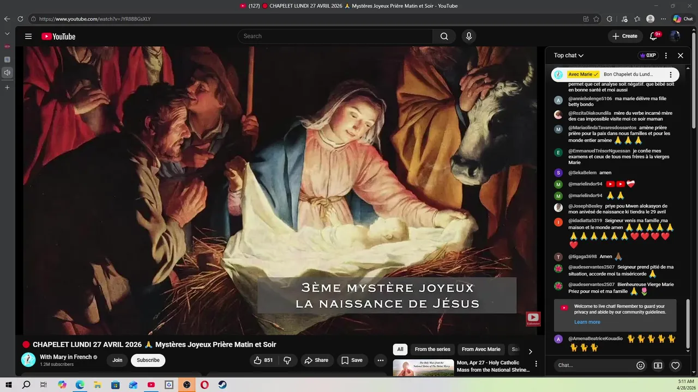
Task: Launch Steam from the taskbar
Action: (x=222, y=385)
